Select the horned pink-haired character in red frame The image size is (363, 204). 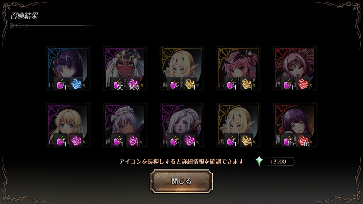(x=295, y=68)
